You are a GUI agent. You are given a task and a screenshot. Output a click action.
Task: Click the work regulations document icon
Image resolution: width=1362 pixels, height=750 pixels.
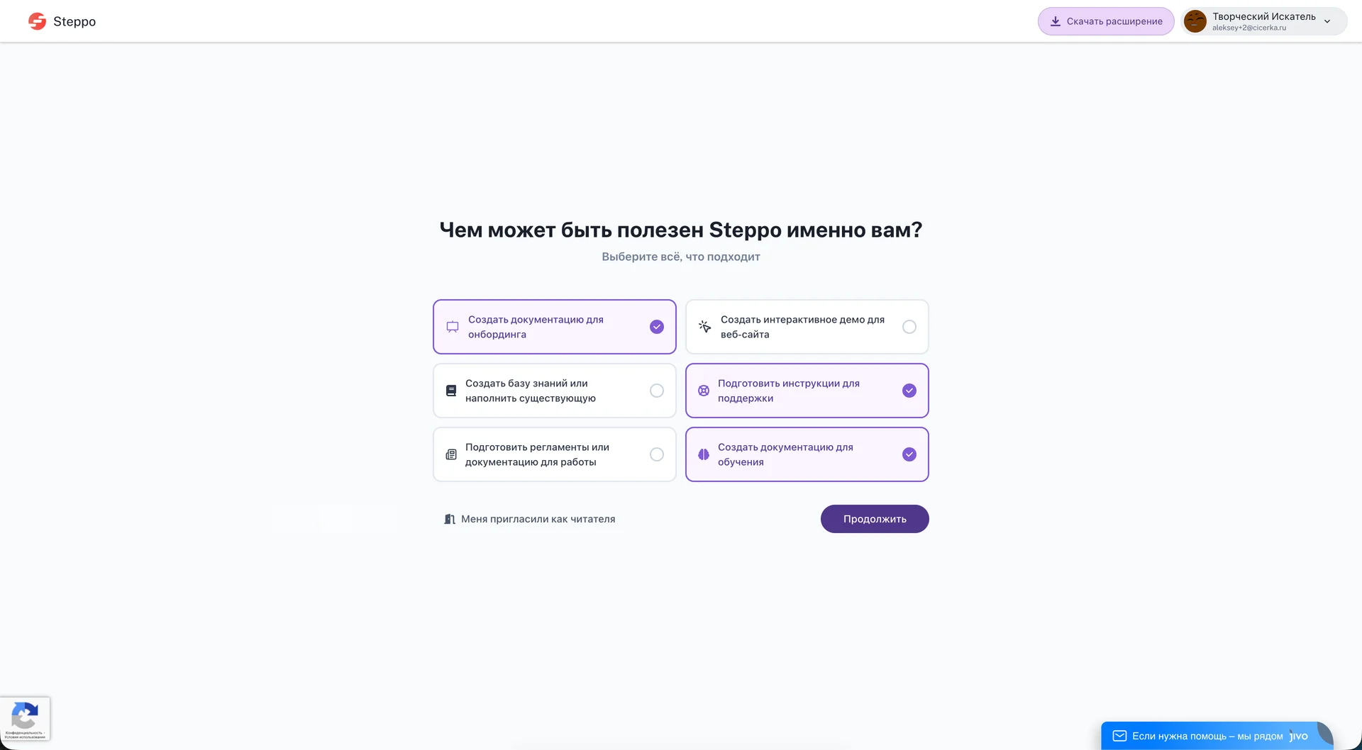(x=451, y=454)
